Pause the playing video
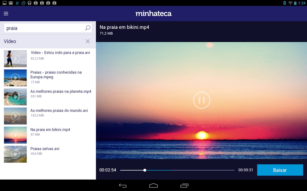 point(202,100)
